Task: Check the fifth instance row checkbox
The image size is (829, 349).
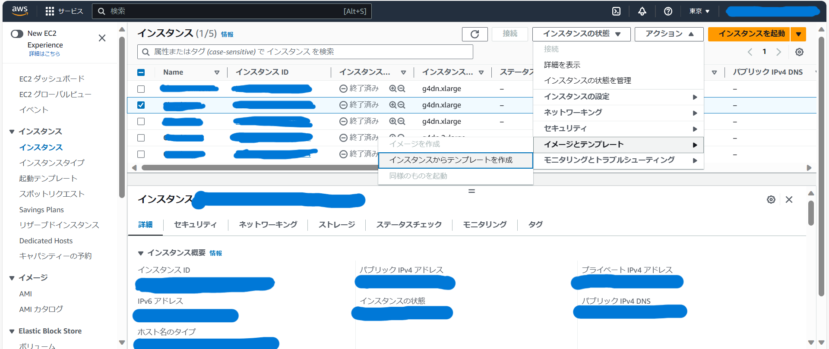Action: 141,154
